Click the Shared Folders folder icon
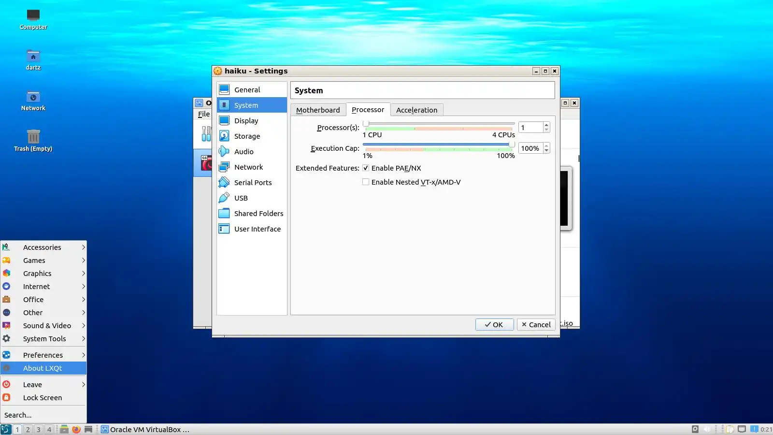 (224, 213)
